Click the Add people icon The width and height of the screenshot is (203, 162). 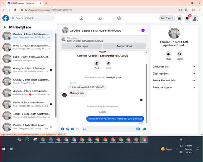point(97,63)
